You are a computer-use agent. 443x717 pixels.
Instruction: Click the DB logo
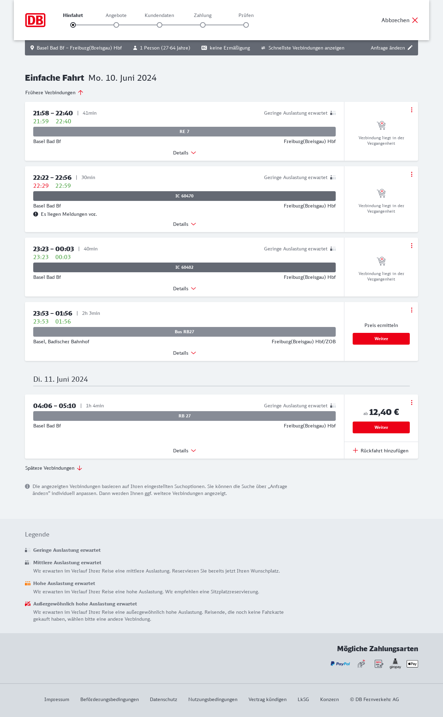click(x=35, y=20)
